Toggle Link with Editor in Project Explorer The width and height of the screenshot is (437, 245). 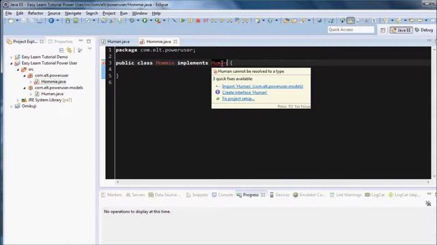[69, 50]
